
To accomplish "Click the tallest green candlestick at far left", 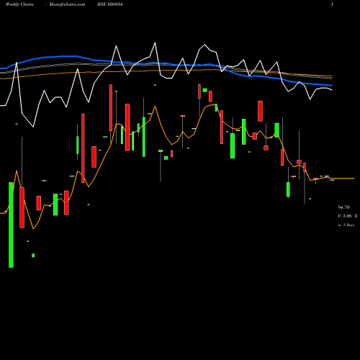I will (x=11, y=225).
